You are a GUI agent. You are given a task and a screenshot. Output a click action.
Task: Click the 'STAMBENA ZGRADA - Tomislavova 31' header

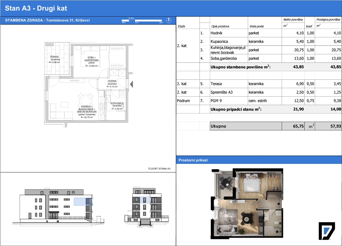tap(47, 20)
